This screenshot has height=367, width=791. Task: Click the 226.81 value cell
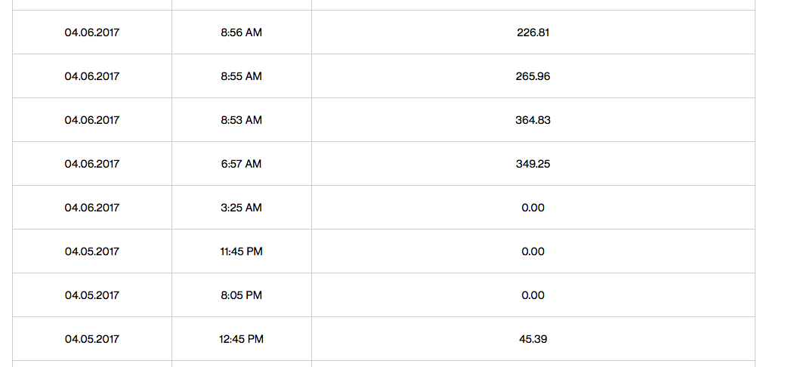point(533,32)
